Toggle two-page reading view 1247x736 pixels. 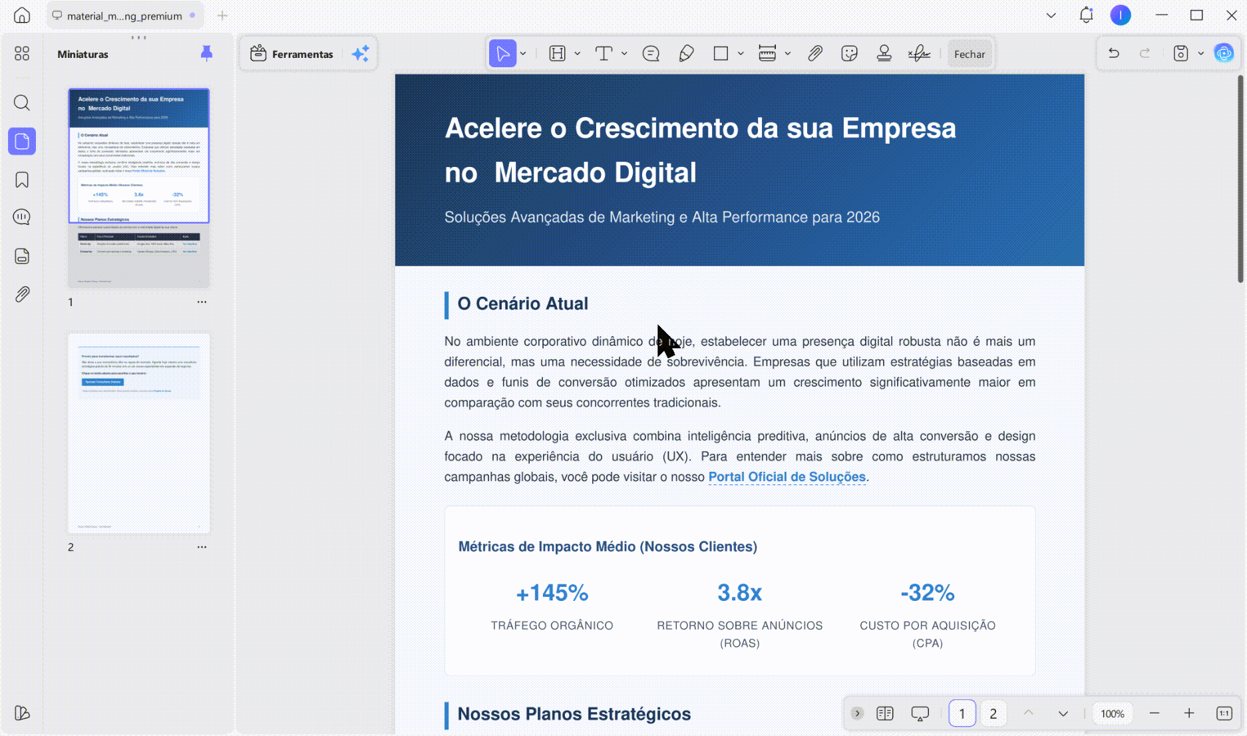click(885, 713)
